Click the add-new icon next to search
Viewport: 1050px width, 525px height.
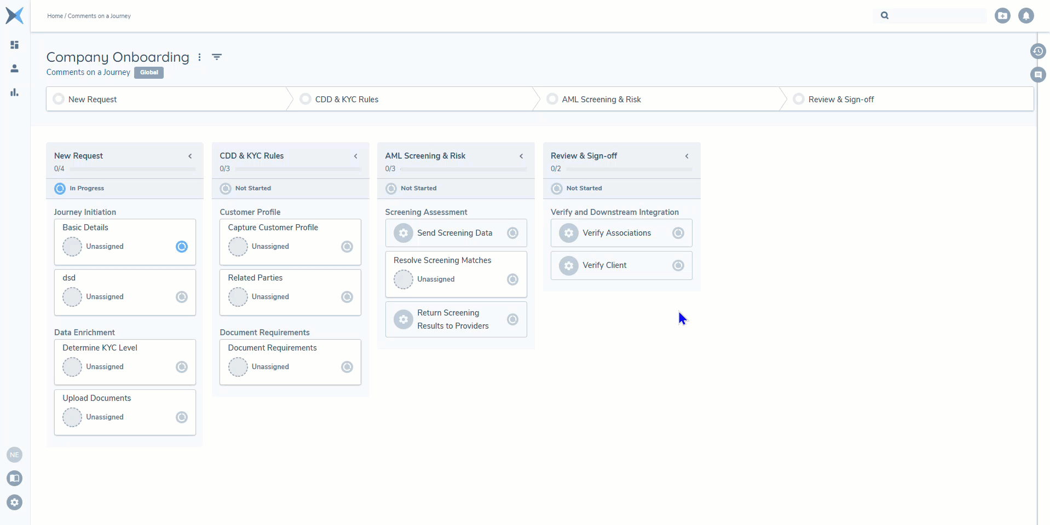(1002, 16)
